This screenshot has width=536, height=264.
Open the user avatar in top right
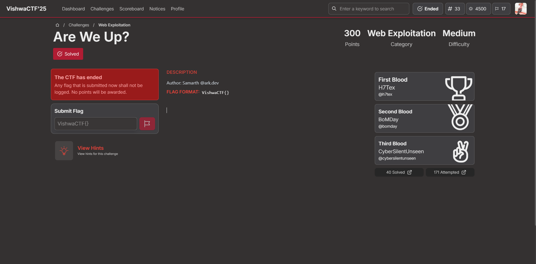coord(520,9)
